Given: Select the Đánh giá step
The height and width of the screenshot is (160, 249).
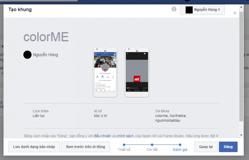Looking at the screenshot, I should pyautogui.click(x=180, y=147).
